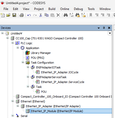This screenshot has height=118, width=115.
Task: Select the POU call under Task
Action: (x=44, y=92)
